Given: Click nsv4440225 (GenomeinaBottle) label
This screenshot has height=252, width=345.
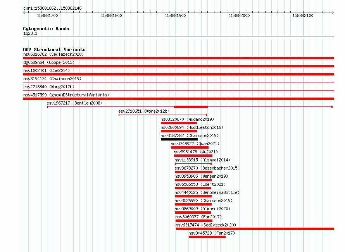Looking at the screenshot, I should tap(207, 192).
